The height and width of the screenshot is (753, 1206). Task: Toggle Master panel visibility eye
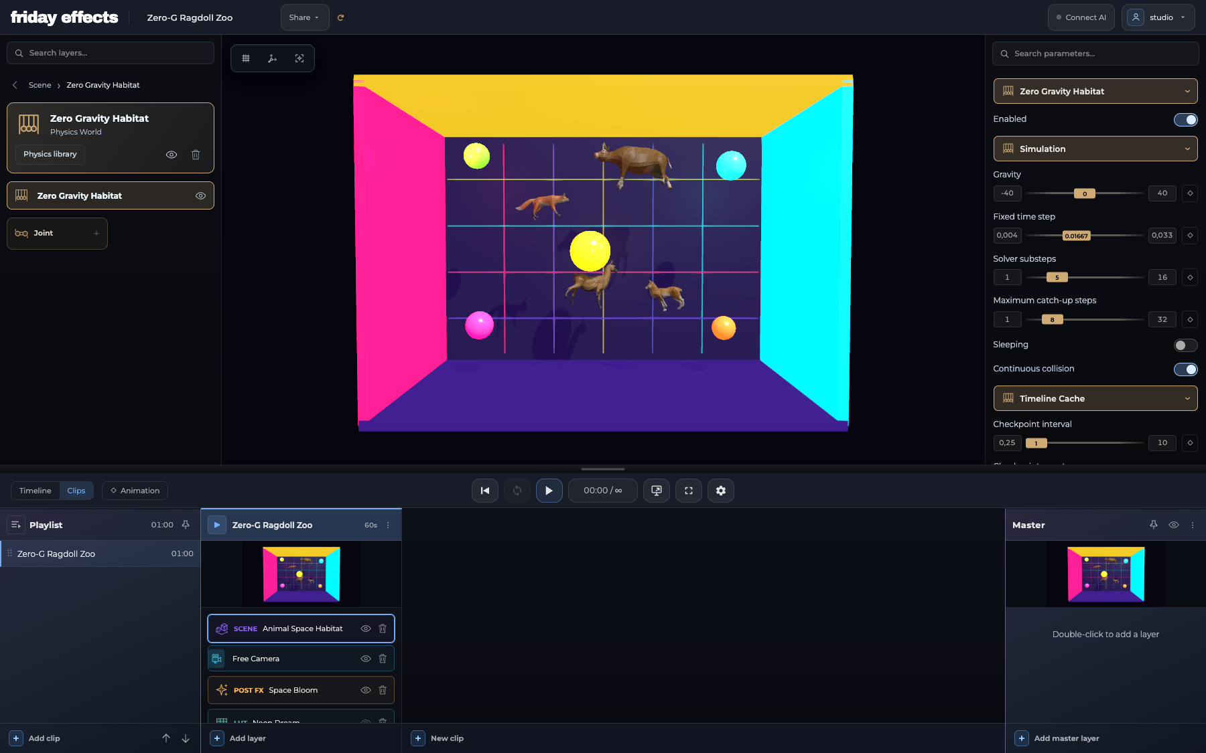point(1174,525)
